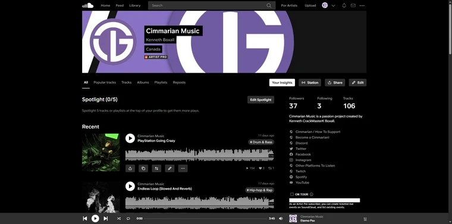
Task: Click the Your Insights button
Action: (x=282, y=83)
